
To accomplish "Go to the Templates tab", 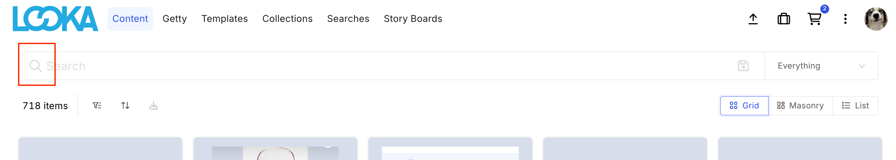I will pyautogui.click(x=224, y=19).
